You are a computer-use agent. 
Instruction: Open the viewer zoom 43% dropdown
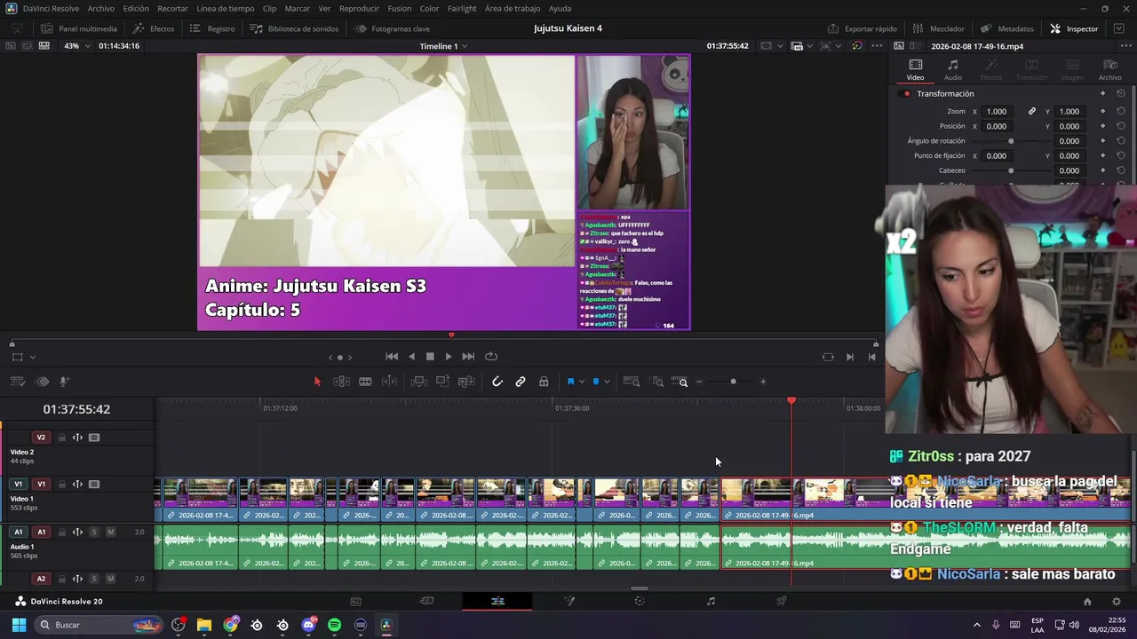76,45
